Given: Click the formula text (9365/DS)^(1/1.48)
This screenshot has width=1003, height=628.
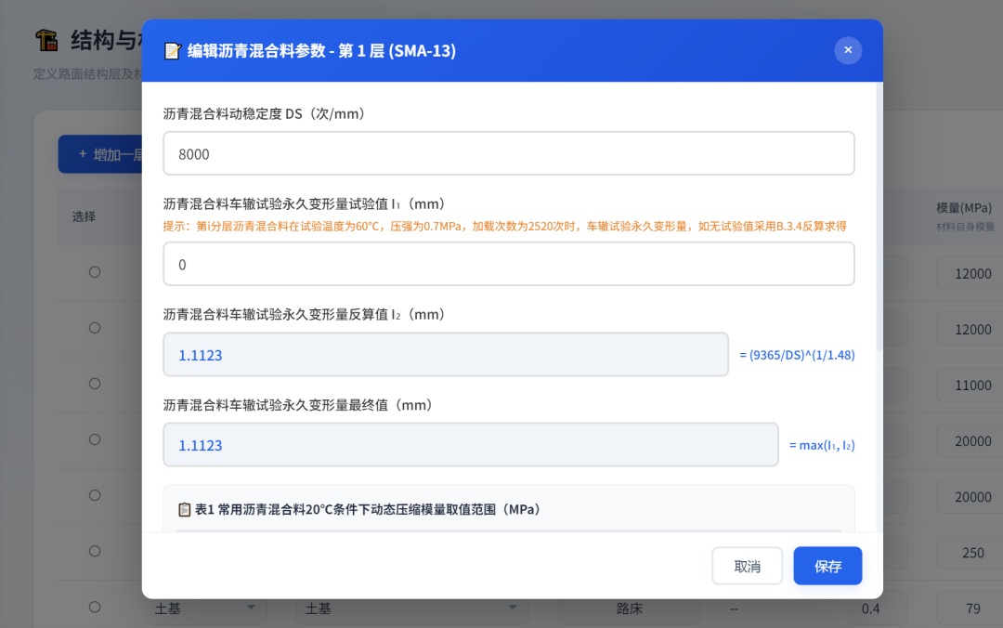Looking at the screenshot, I should pos(797,355).
